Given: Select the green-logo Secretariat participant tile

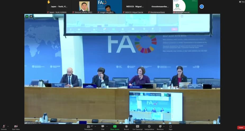Looking at the screenshot, I should tap(185, 7).
